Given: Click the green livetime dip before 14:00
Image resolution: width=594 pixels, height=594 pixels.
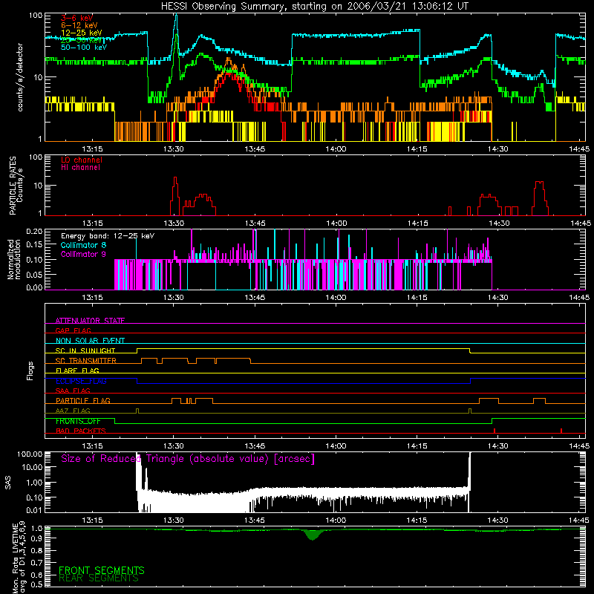Looking at the screenshot, I should pos(312,535).
